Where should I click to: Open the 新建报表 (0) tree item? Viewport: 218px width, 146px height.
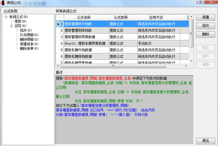(29, 44)
